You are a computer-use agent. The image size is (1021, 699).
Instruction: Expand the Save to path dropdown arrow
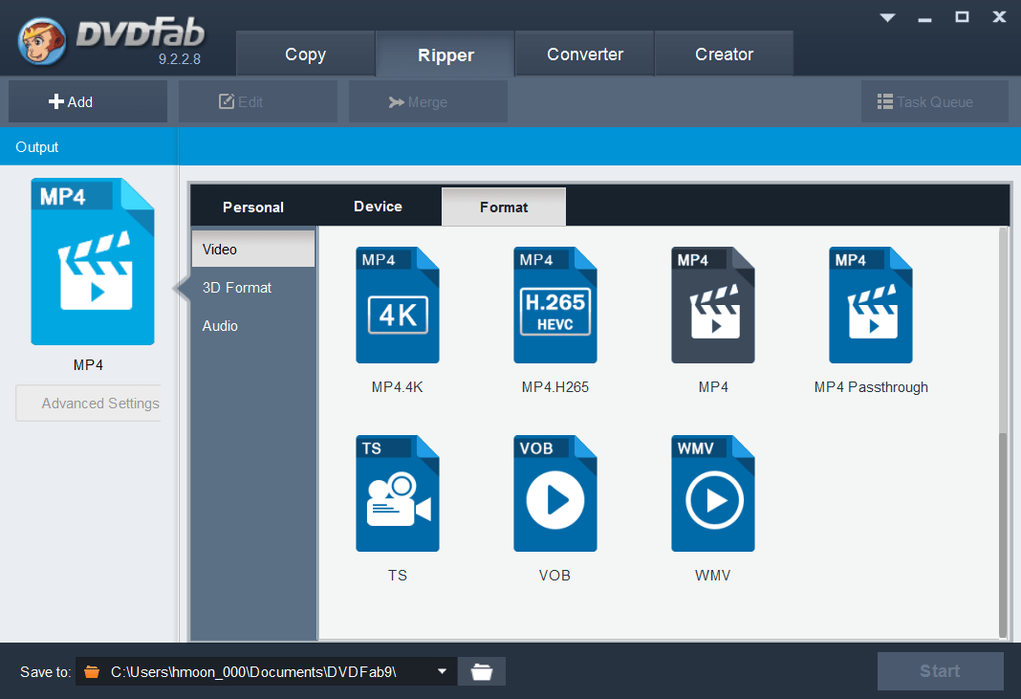point(442,671)
